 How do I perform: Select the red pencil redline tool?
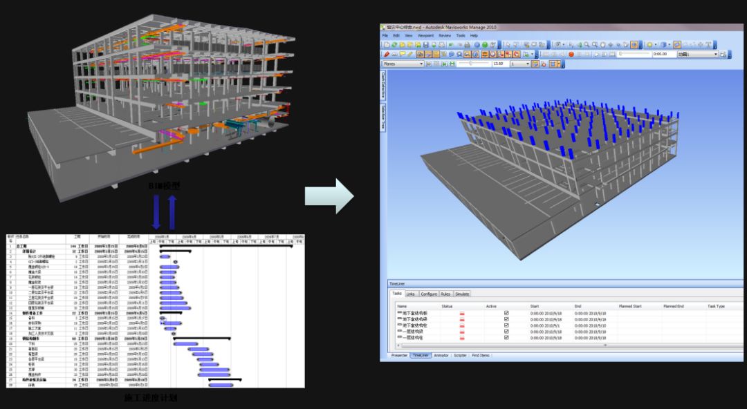click(386, 54)
